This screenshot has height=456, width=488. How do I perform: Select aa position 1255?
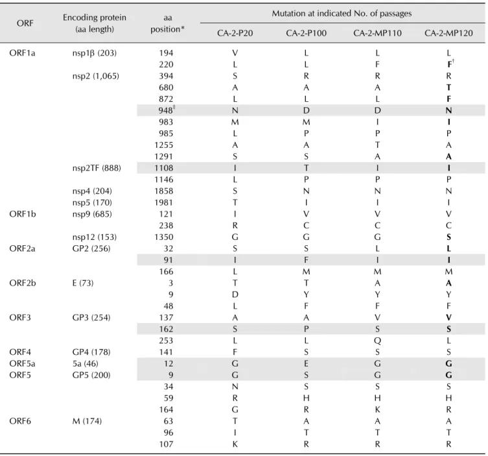[164, 145]
